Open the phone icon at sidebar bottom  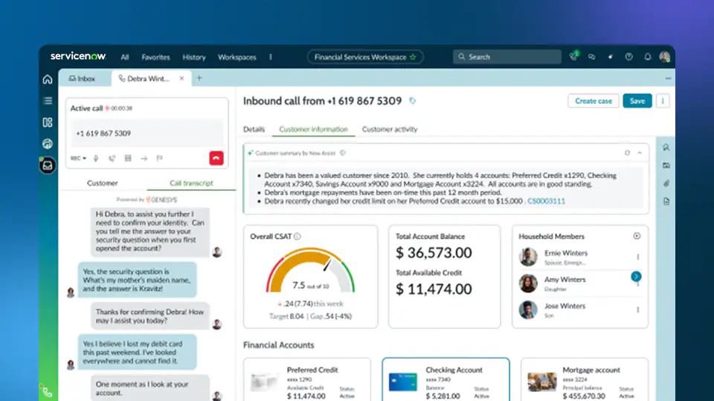48,391
